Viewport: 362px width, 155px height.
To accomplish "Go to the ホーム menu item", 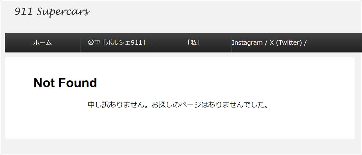I will (43, 43).
